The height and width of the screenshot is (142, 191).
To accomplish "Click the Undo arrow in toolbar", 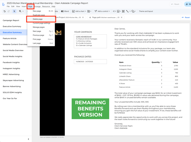I will [x=5, y=11].
